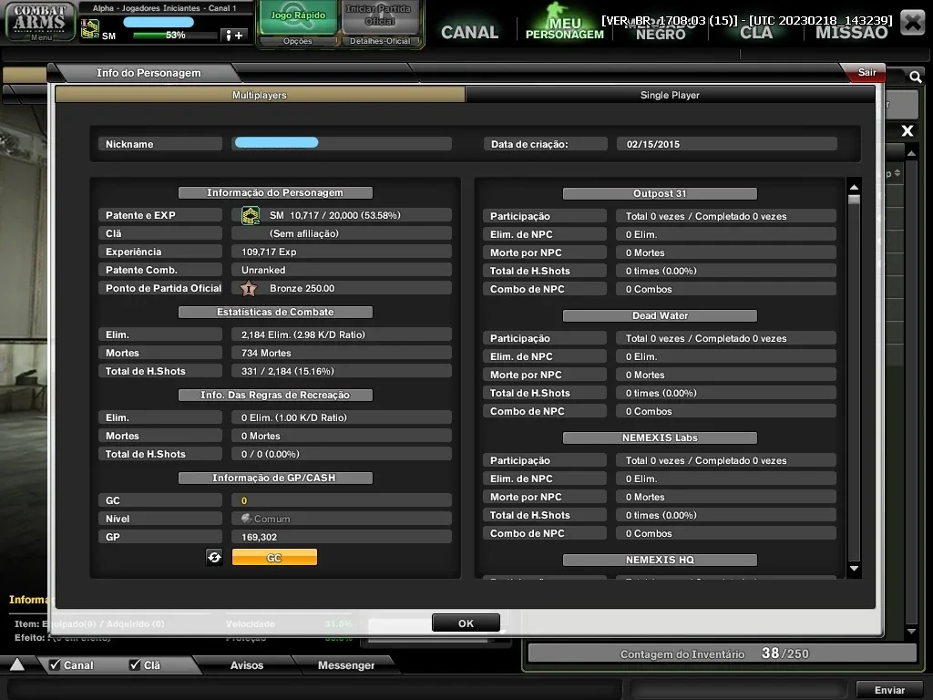Click the Comum level icon
Screen dimensions: 933x700
click(246, 519)
